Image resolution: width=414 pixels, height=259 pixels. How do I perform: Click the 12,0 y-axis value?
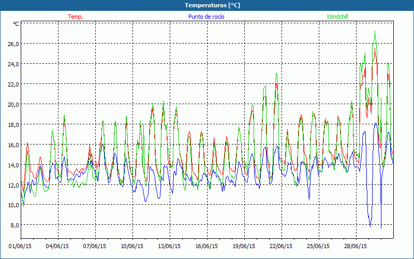coord(13,185)
